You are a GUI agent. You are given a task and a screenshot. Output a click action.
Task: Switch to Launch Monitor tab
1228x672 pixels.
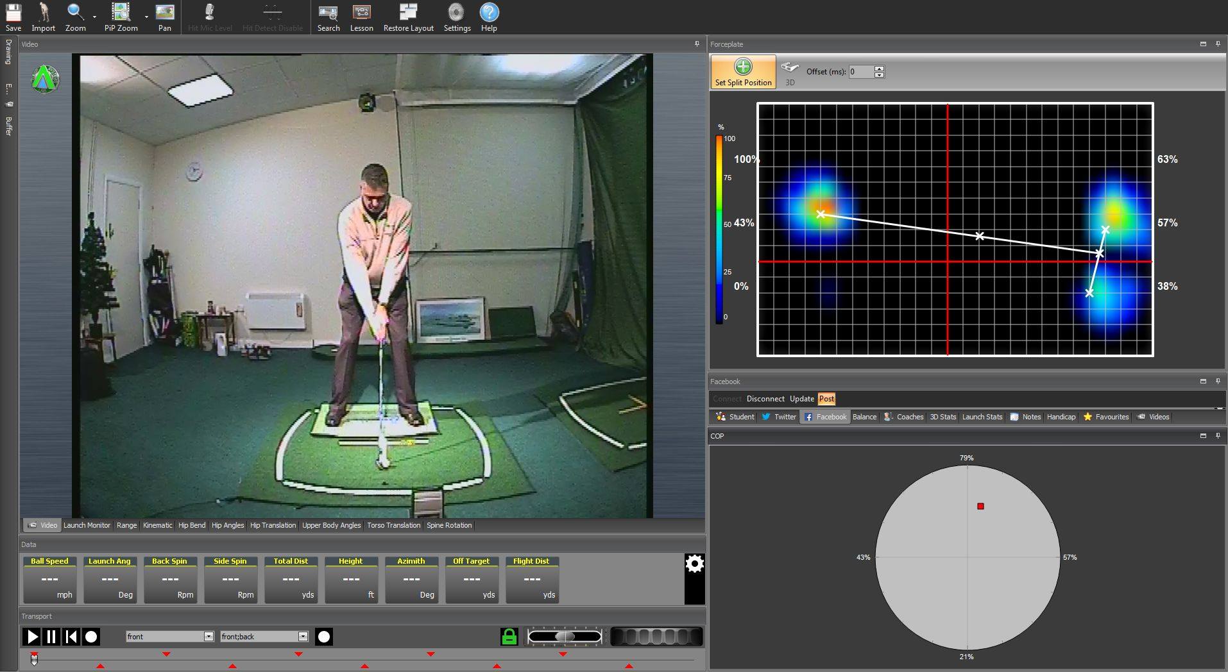point(87,525)
